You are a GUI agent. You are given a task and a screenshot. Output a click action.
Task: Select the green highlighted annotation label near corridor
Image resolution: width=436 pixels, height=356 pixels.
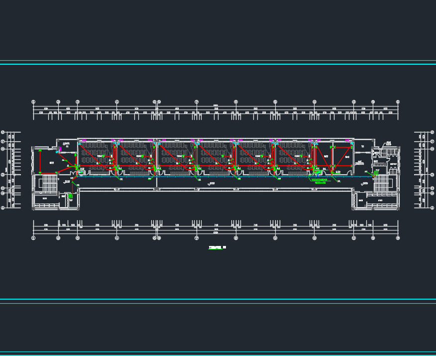[x=321, y=181]
